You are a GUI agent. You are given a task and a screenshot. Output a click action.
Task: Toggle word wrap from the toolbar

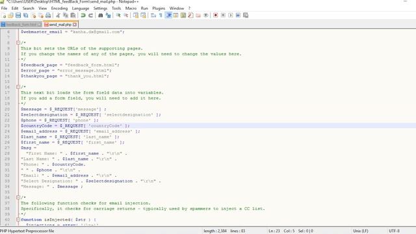(153, 16)
